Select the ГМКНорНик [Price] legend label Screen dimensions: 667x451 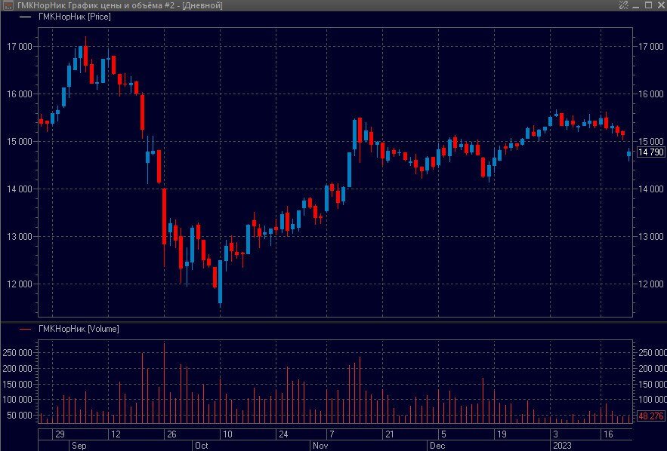pyautogui.click(x=75, y=17)
